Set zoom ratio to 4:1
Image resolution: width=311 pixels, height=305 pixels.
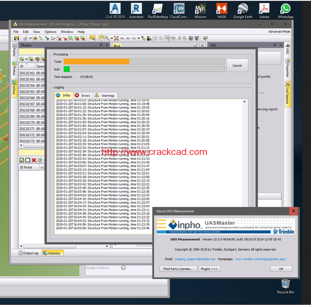click(122, 38)
